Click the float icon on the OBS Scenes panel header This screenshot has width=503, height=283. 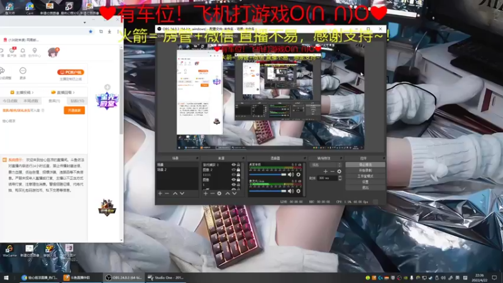[x=197, y=158]
